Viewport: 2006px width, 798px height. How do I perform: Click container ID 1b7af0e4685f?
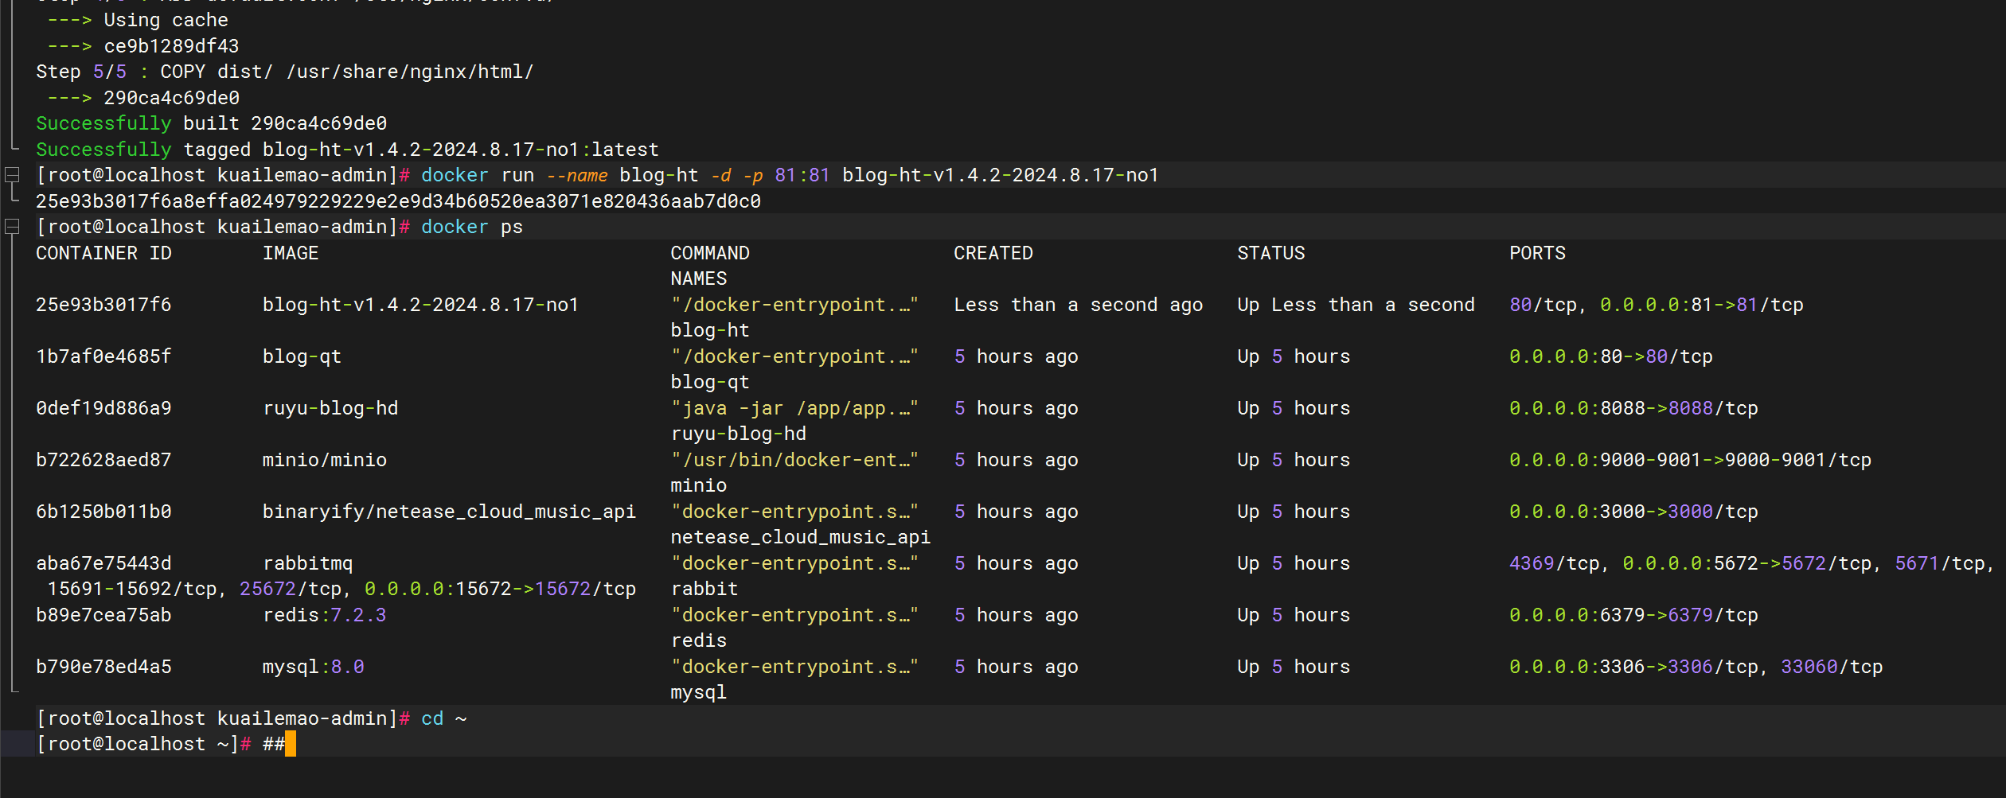coord(103,356)
